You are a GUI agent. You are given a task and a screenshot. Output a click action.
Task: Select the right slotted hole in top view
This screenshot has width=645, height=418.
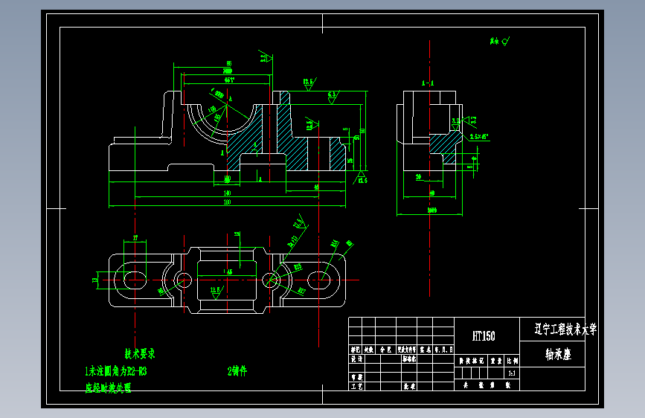tap(319, 280)
